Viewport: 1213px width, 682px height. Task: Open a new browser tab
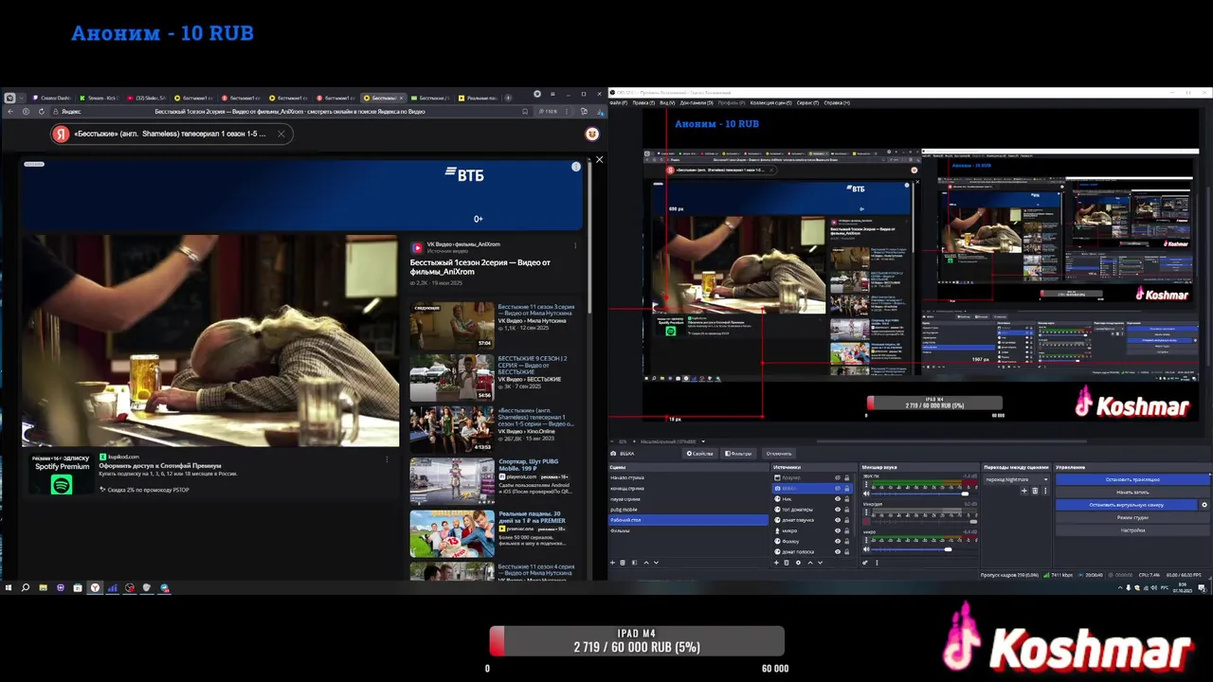(508, 98)
